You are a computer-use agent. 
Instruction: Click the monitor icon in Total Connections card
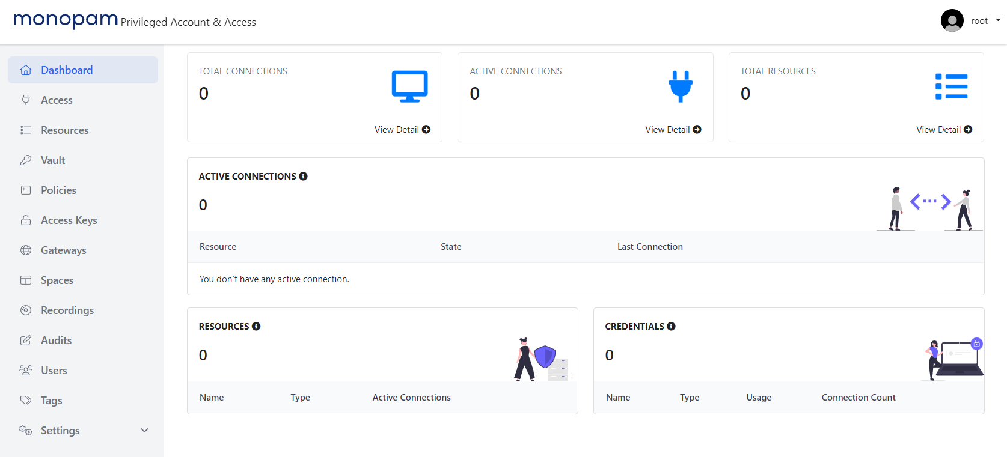pyautogui.click(x=409, y=86)
